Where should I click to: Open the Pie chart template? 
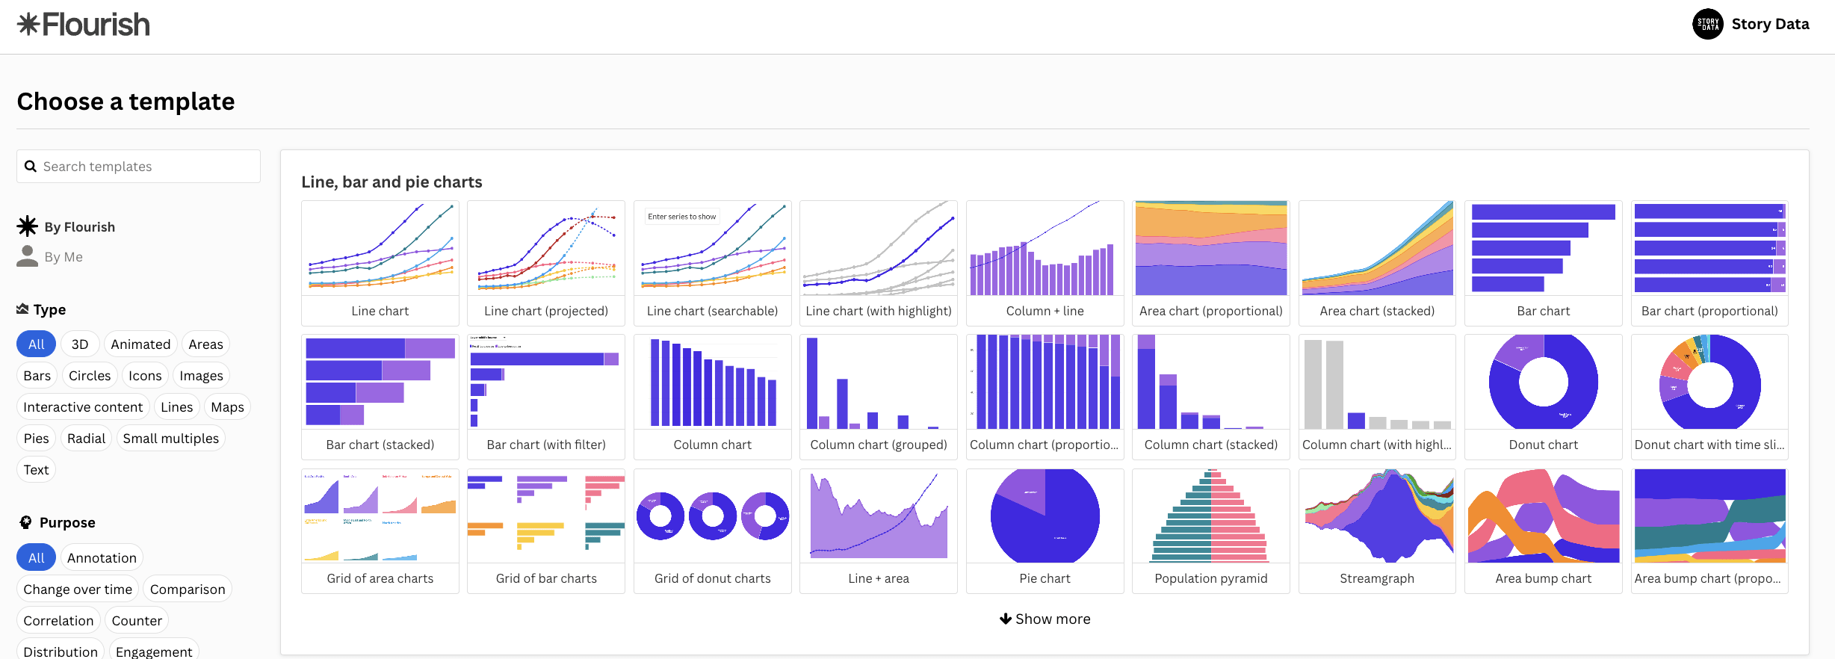(1045, 530)
